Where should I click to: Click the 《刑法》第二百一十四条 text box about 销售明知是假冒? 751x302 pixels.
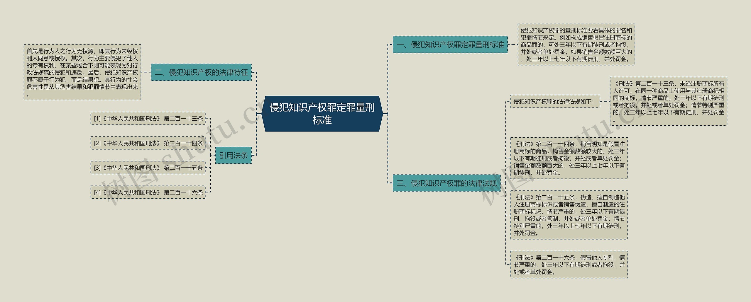(569, 158)
